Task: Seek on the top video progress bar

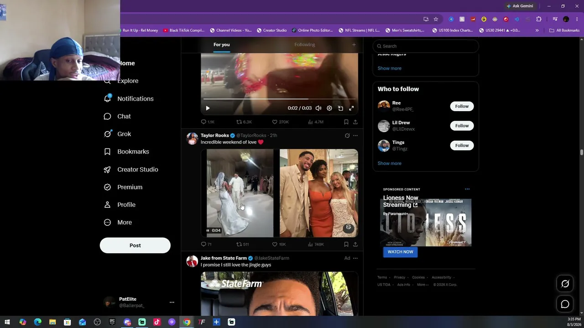Action: pyautogui.click(x=279, y=98)
